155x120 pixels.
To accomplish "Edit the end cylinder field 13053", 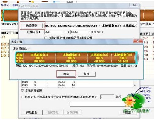I will coord(79,32).
